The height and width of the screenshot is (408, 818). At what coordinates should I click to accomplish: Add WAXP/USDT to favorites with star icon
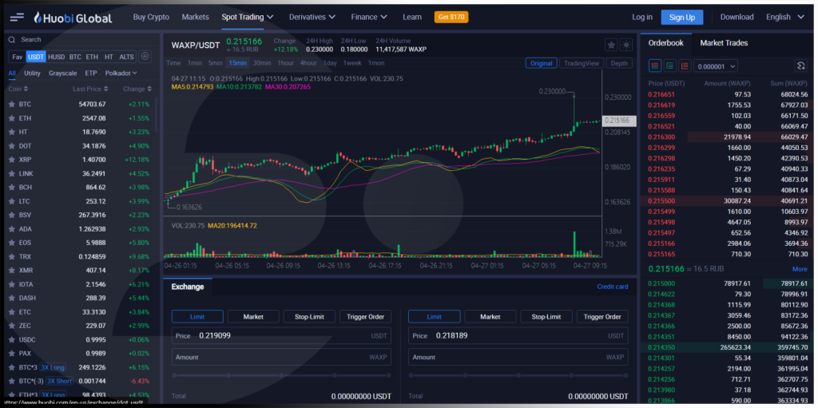[611, 45]
